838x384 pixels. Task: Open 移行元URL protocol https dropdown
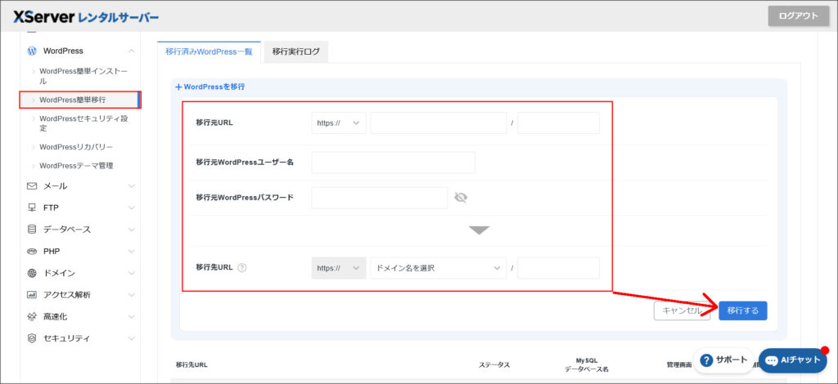(339, 123)
